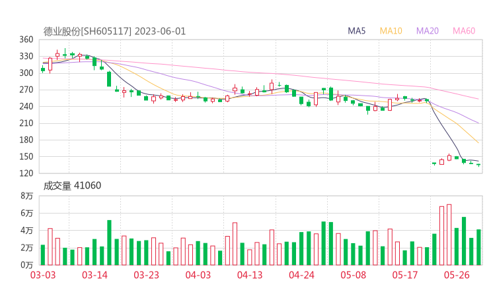This screenshot has width=489, height=290.
Task: Click the tall green volume bar after 03-14
Action: coord(109,243)
